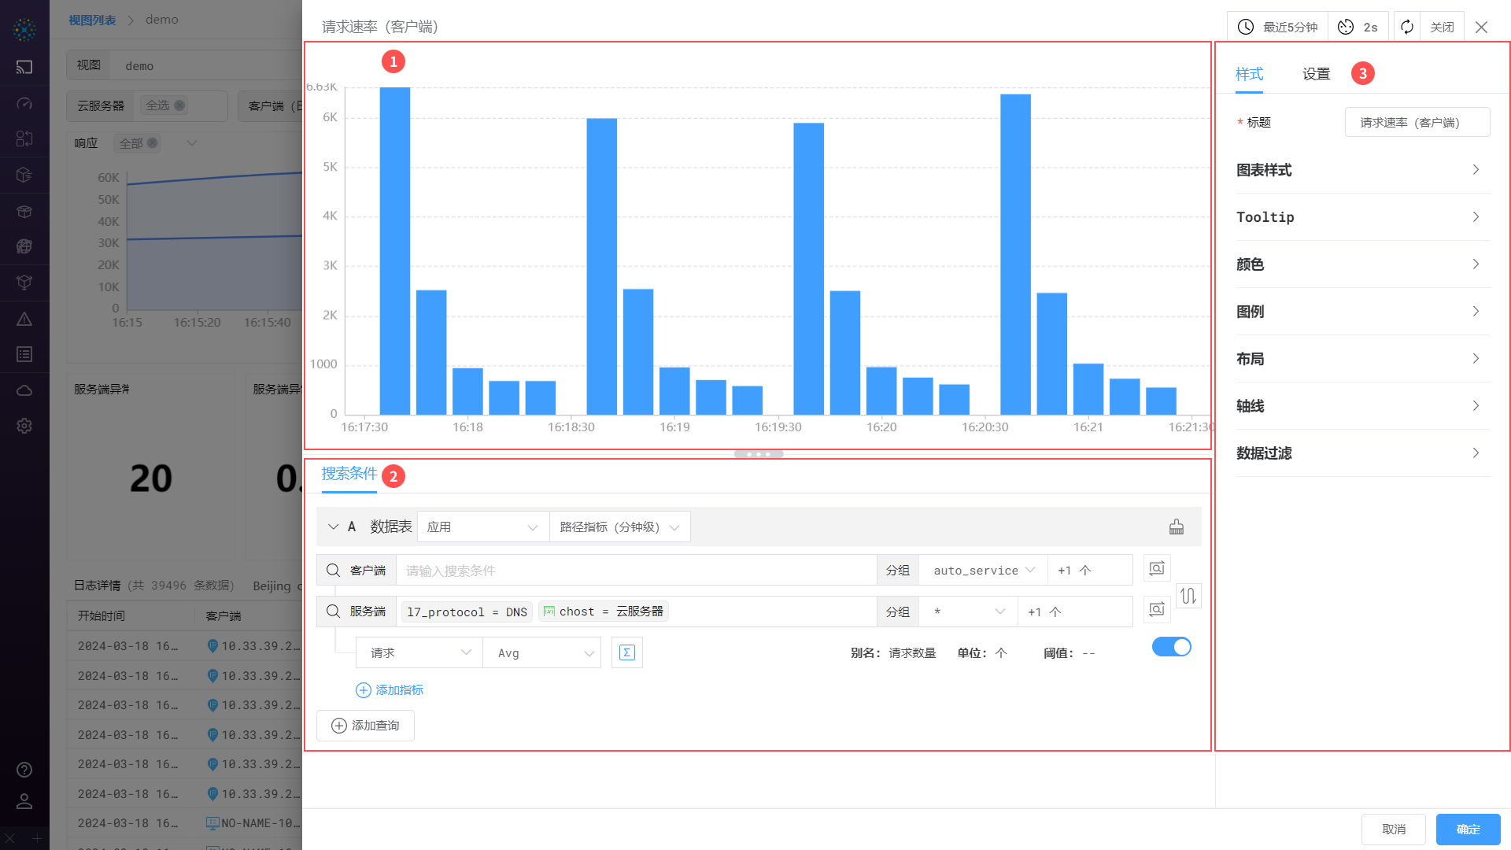Toggle the request metric visibility switch
1511x850 pixels.
point(1171,647)
